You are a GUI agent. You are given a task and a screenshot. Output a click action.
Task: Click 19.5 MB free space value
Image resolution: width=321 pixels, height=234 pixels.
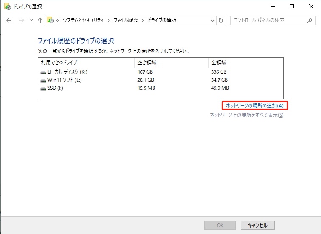(146, 88)
